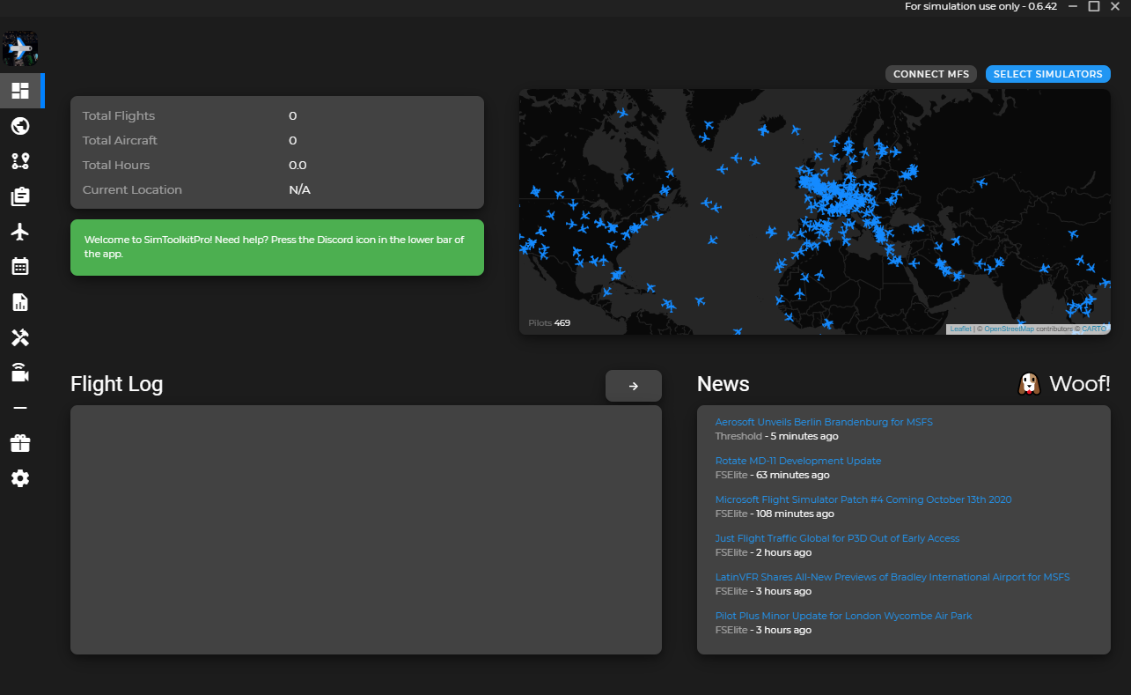Click the SimToolkitPro airplane logo
The width and height of the screenshot is (1131, 695).
pyautogui.click(x=19, y=49)
